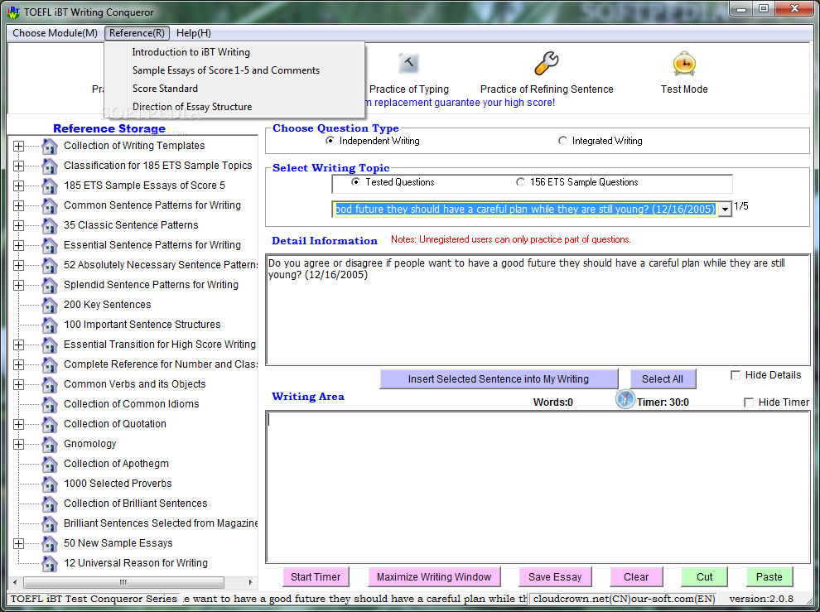This screenshot has height=612, width=820.
Task: Click house icon for Gnomology
Action: 50,444
